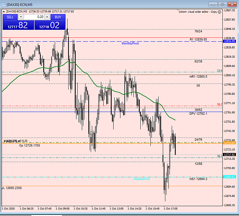Click the 1 Oct 10:25 time axis label
Screen dimensions: 239x216
click(x=81, y=208)
